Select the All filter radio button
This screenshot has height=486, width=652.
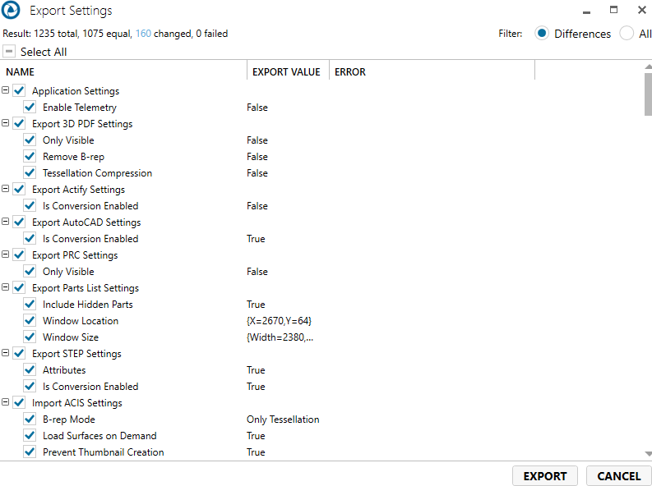627,34
